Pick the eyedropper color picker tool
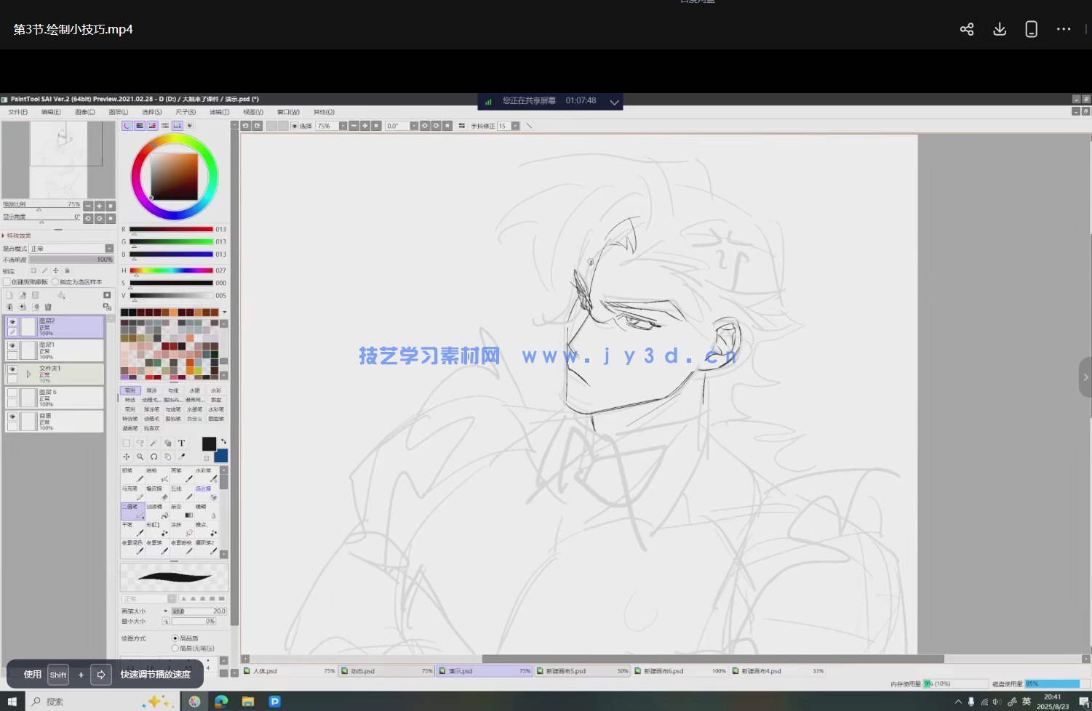1092x711 pixels. (x=182, y=457)
